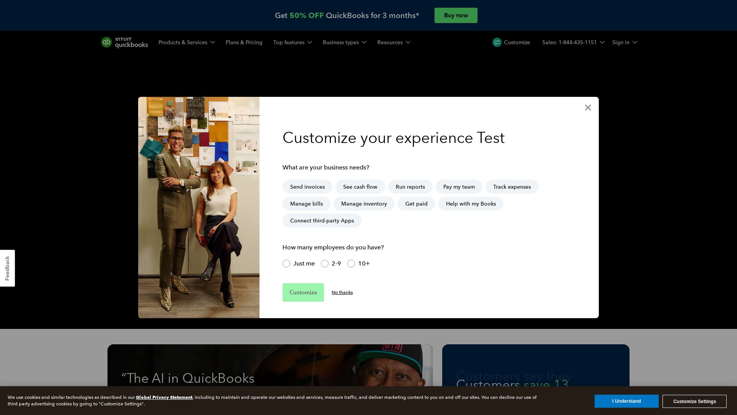Click the AI in QuickBooks testimonial card
Screen dimensions: 737x415
point(270,365)
